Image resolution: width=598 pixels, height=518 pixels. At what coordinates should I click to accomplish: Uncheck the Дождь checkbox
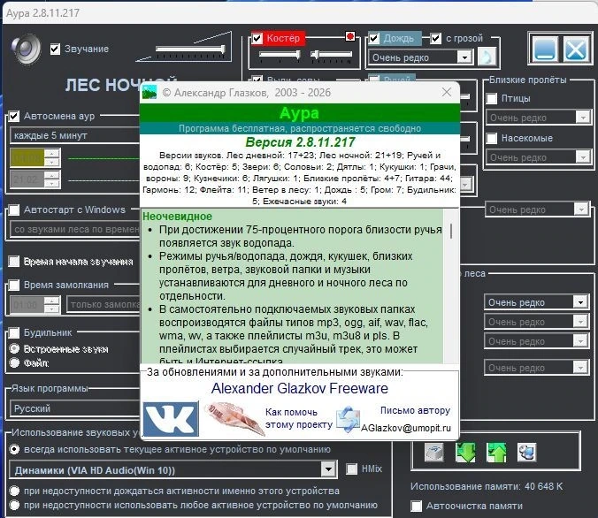pyautogui.click(x=373, y=38)
